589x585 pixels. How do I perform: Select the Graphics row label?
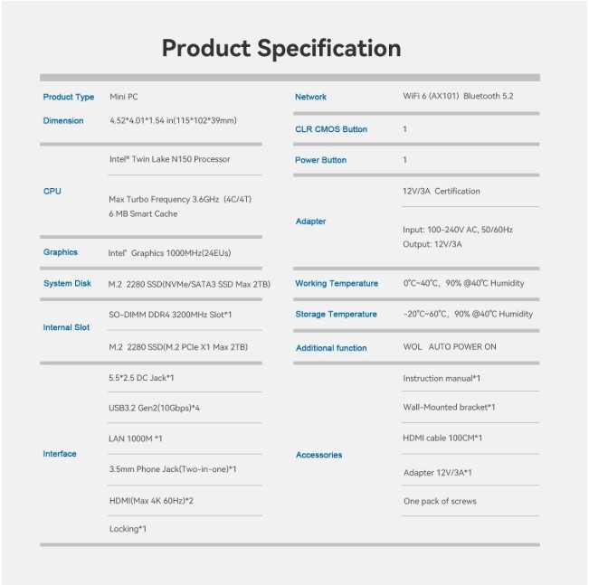pyautogui.click(x=61, y=252)
